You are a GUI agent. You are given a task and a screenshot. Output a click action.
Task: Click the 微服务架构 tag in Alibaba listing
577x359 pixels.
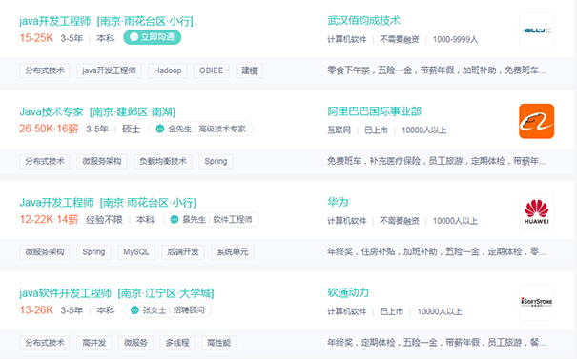click(x=102, y=161)
